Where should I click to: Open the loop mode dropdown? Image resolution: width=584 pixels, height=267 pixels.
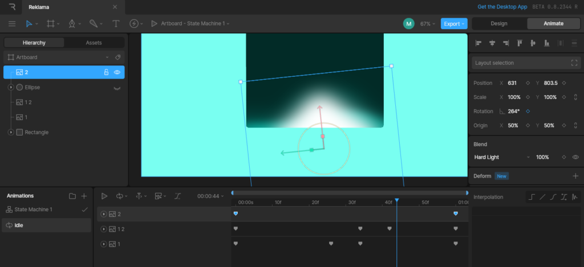click(121, 196)
